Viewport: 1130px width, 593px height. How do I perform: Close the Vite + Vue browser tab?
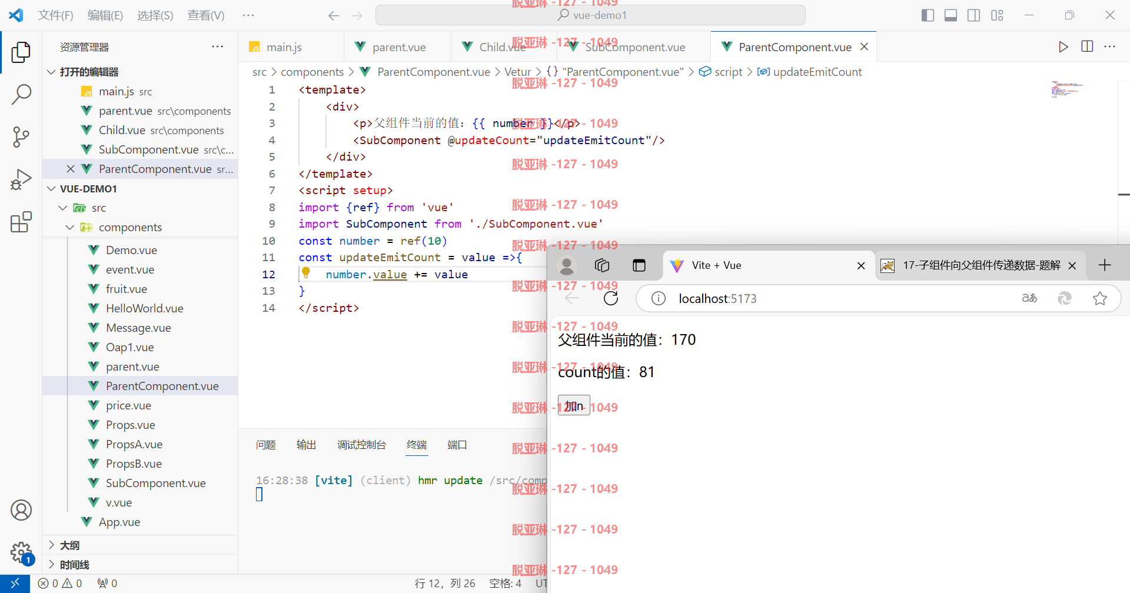(x=861, y=266)
